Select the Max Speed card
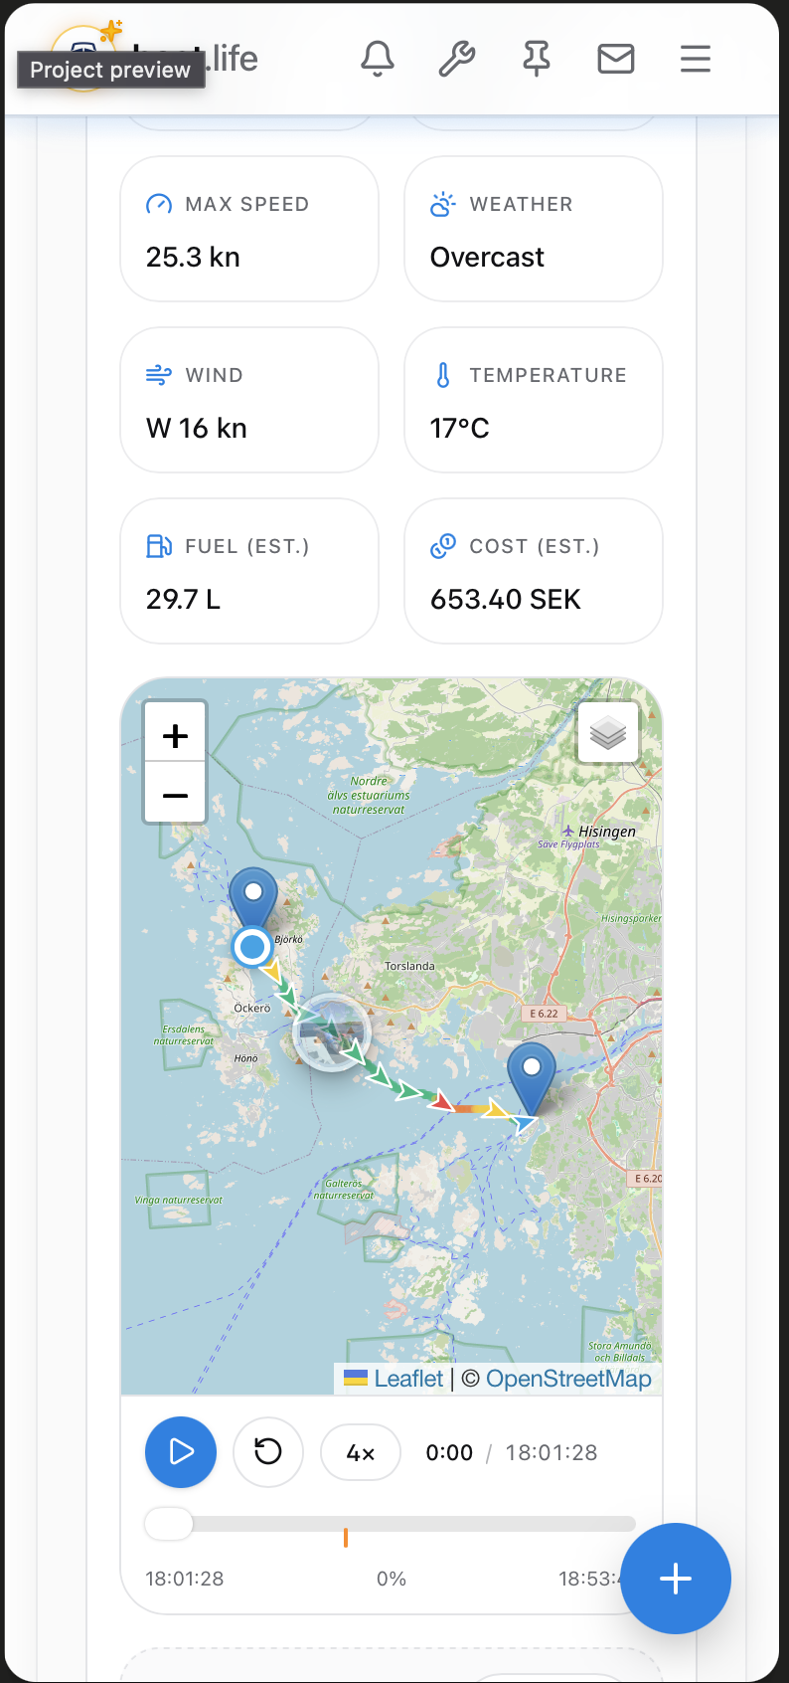 pos(249,229)
